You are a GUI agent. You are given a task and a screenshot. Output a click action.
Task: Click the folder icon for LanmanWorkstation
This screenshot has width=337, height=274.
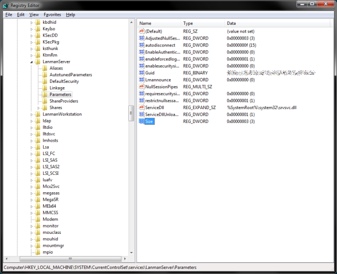(x=38, y=114)
